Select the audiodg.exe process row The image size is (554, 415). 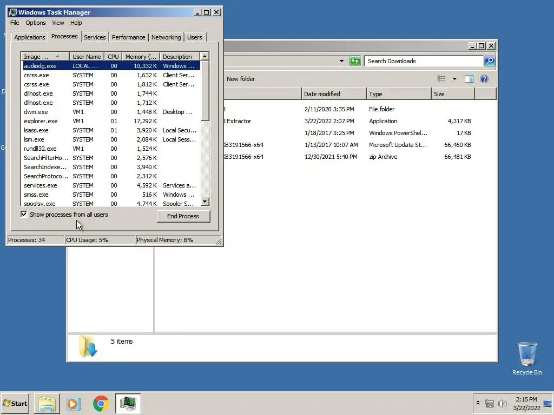pos(110,66)
